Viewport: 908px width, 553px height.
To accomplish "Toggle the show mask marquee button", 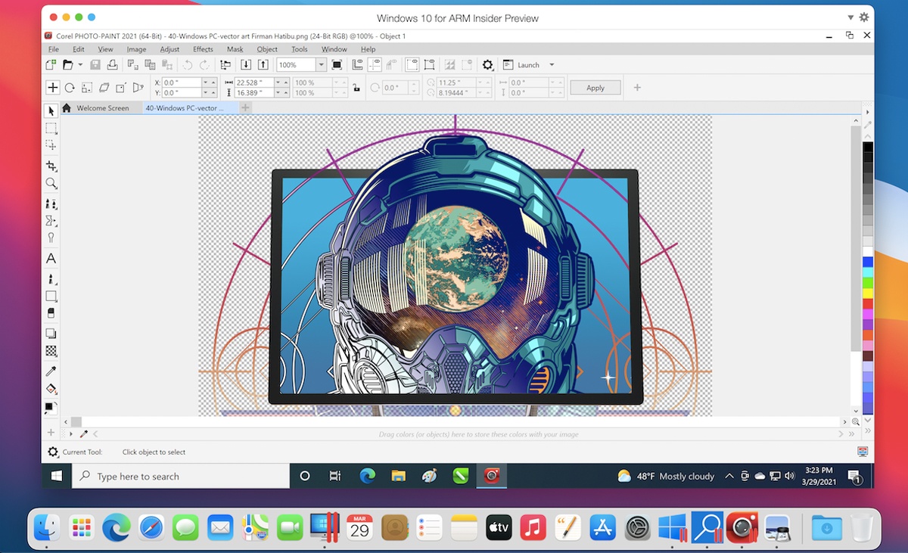I will point(412,65).
